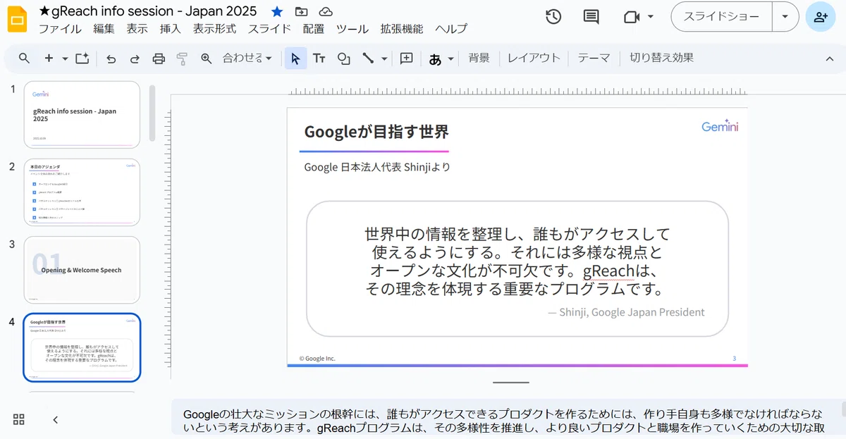Click attribution Shinji, Google Japan President
The image size is (846, 439).
pyautogui.click(x=626, y=312)
